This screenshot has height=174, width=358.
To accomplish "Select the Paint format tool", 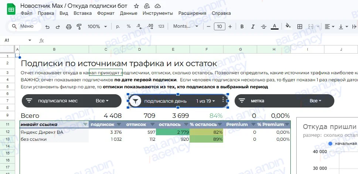I will tap(79, 27).
